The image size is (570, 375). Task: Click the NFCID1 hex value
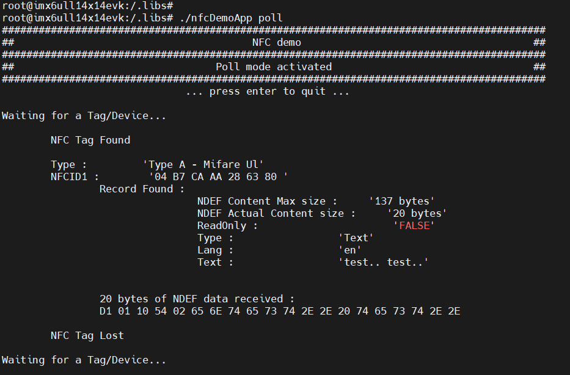pyautogui.click(x=218, y=177)
